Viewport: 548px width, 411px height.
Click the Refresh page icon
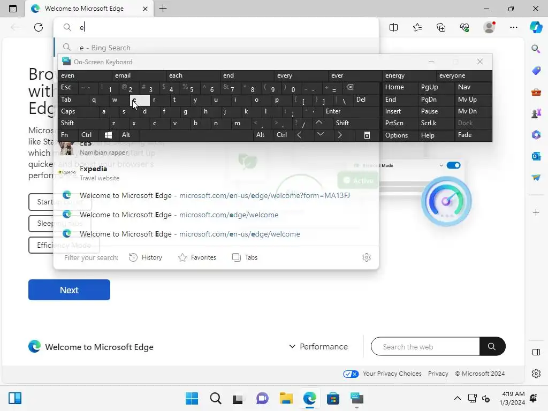pos(39,27)
